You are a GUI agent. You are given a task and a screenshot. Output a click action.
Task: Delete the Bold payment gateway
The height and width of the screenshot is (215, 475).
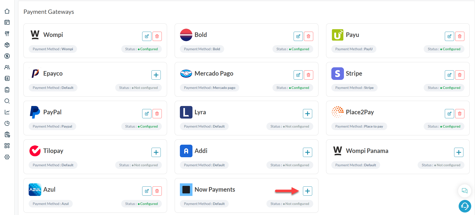point(308,36)
